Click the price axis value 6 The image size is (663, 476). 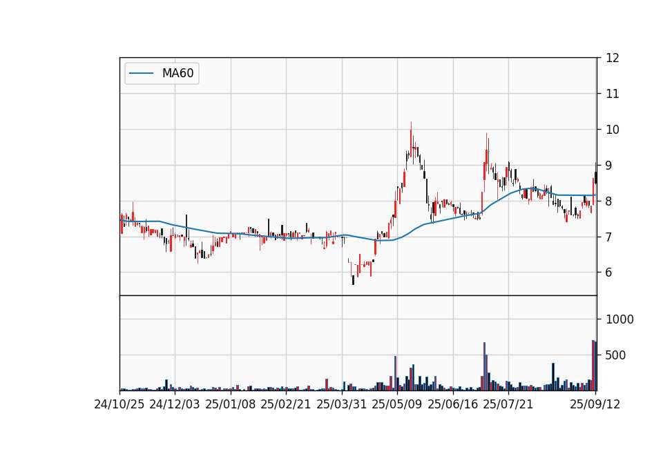[x=609, y=272]
